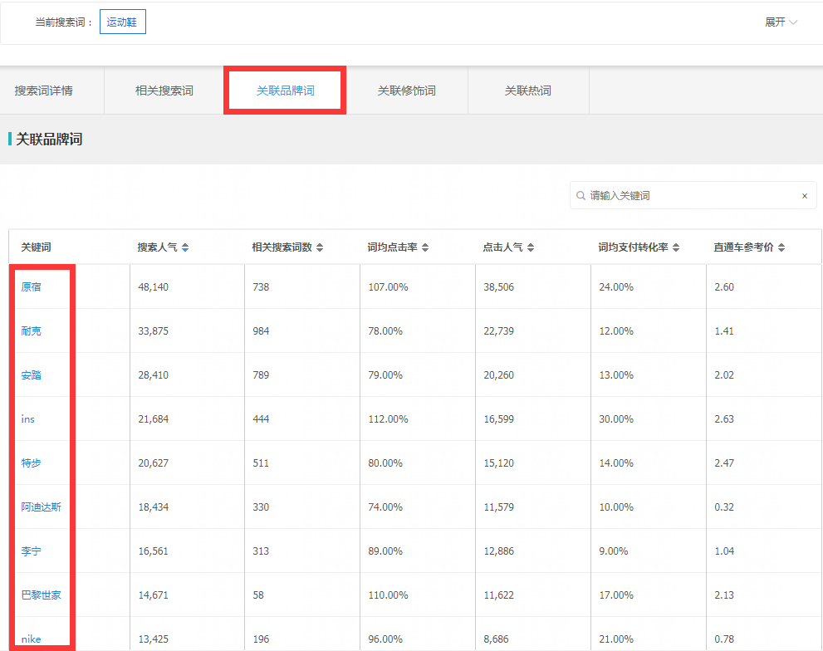Sort by 词均支付转化率 column arrows

click(676, 247)
